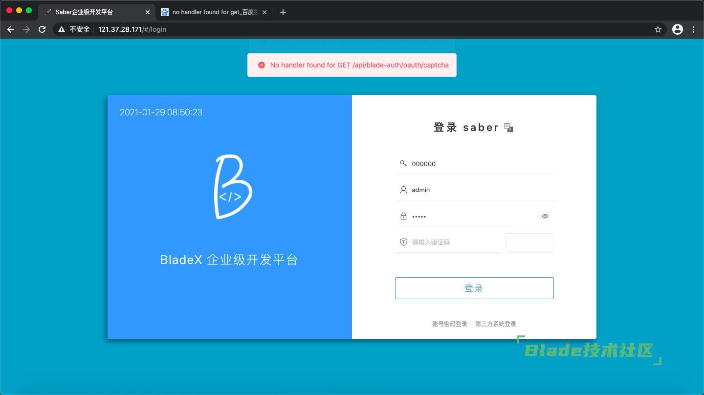
Task: Click the BladeX heart-shaped logo
Action: [x=233, y=187]
